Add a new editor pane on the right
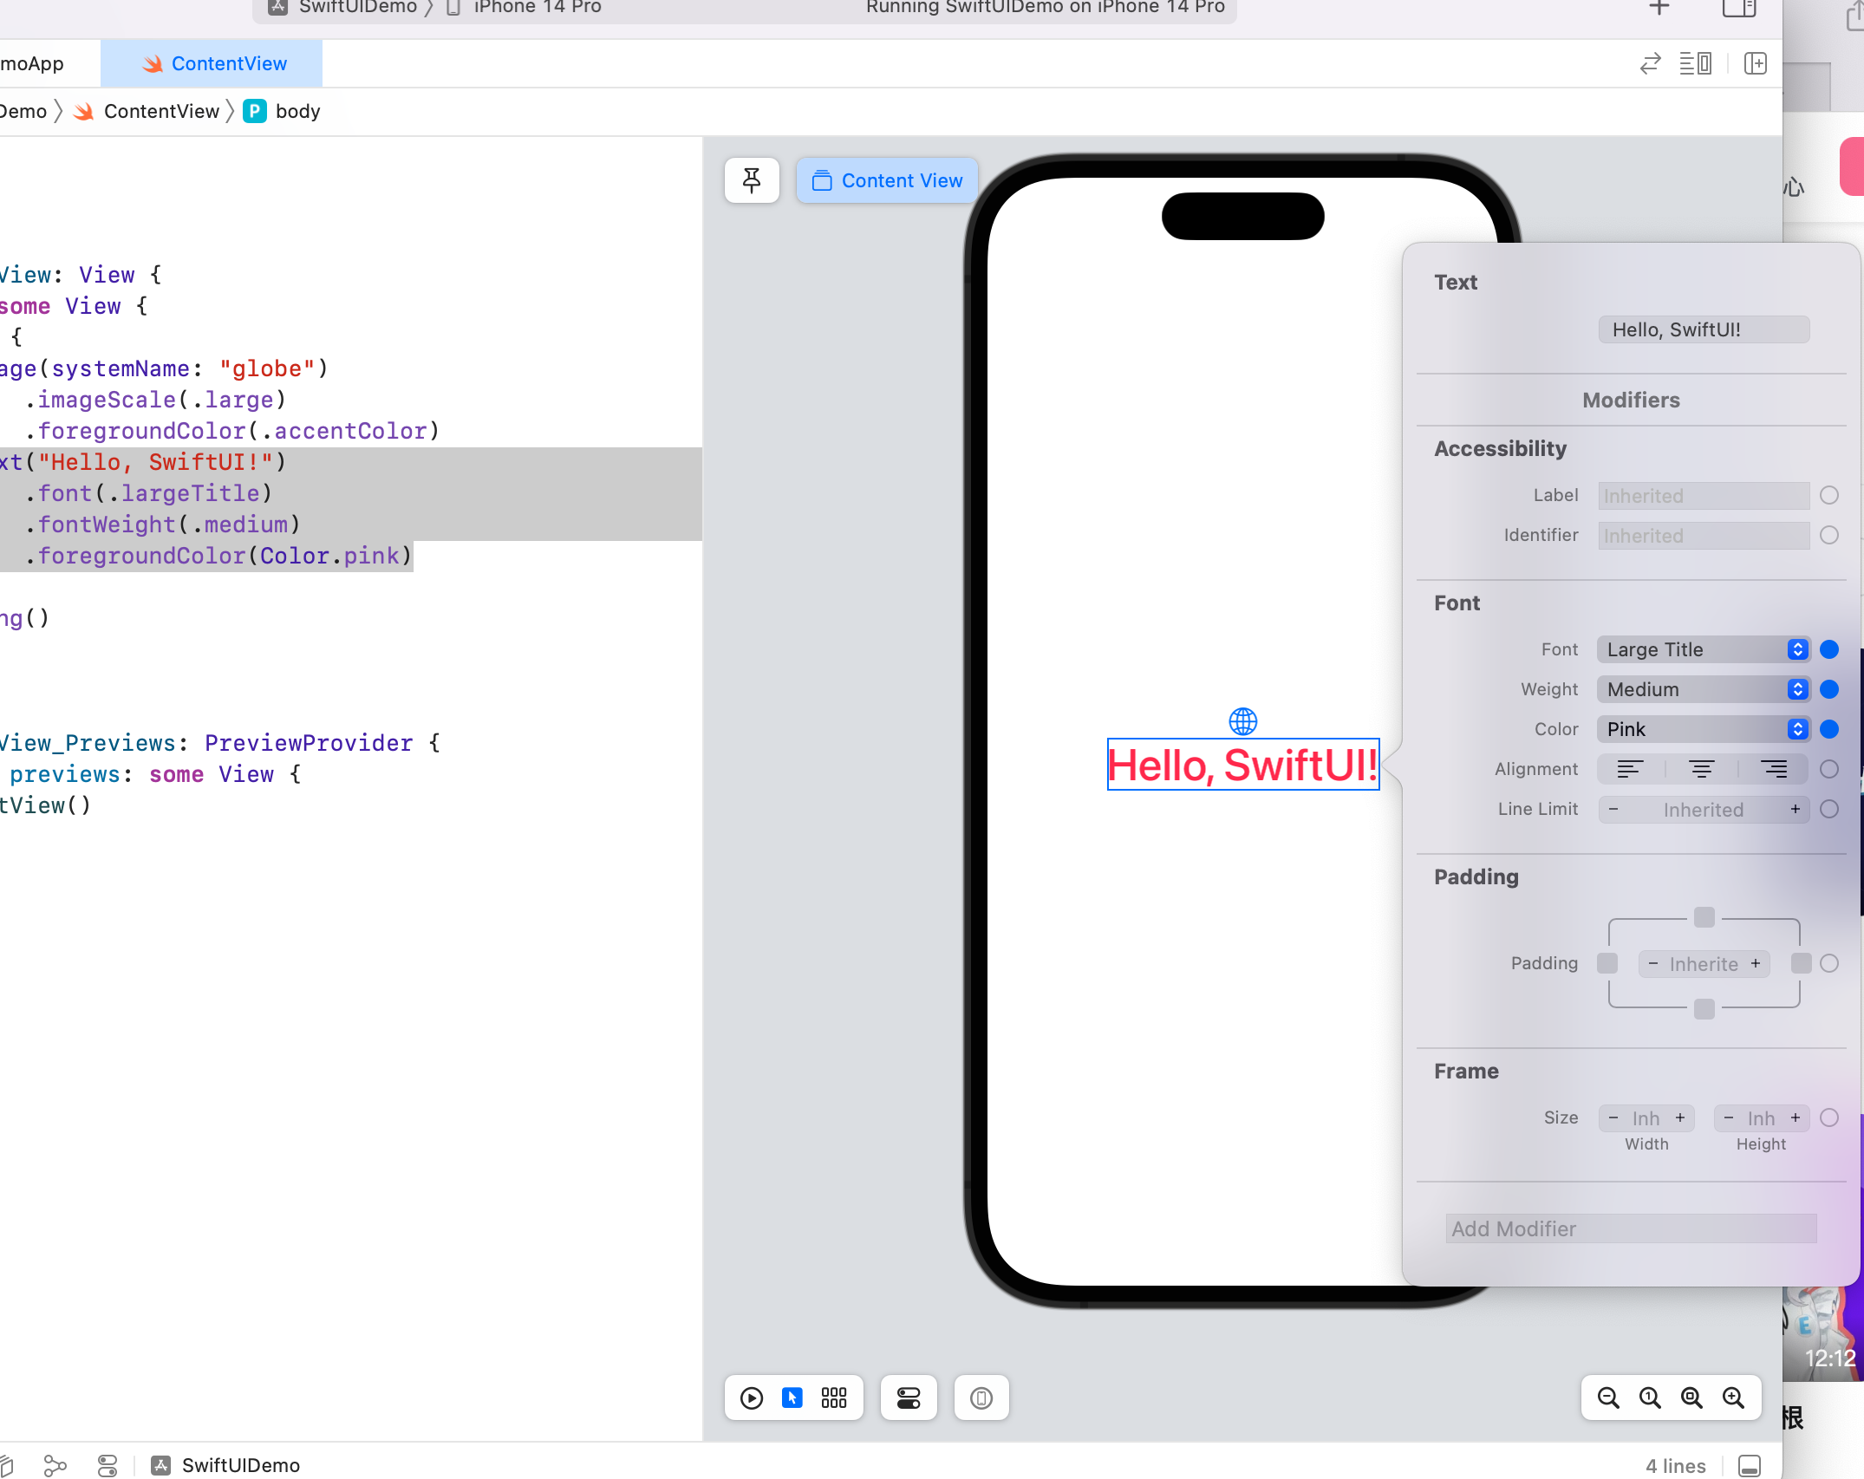The height and width of the screenshot is (1479, 1864). 1756,63
